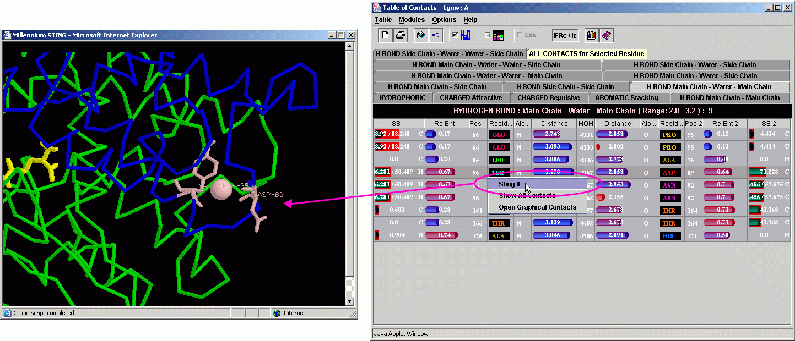This screenshot has width=795, height=341.
Task: Click the 0.74 RelEnt 1 bar
Action: (x=442, y=235)
